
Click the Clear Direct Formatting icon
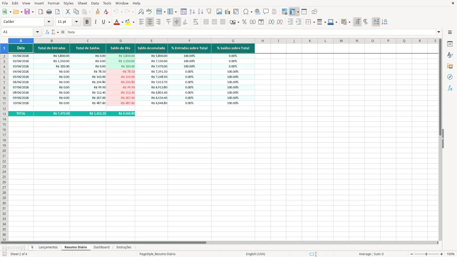pos(106,12)
